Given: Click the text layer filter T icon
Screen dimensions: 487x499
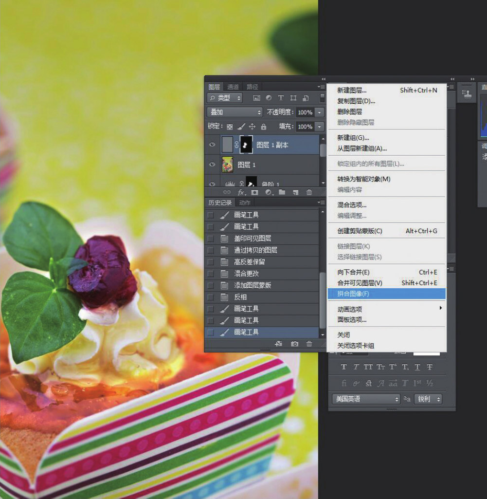Looking at the screenshot, I should click(x=281, y=98).
